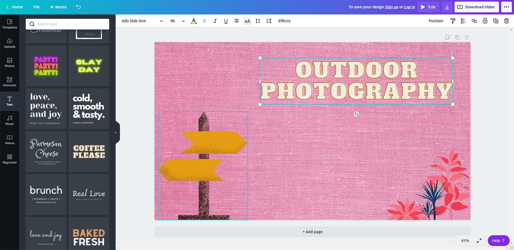The image size is (514, 250).
Task: Select the brunch text template
Action: point(46,195)
